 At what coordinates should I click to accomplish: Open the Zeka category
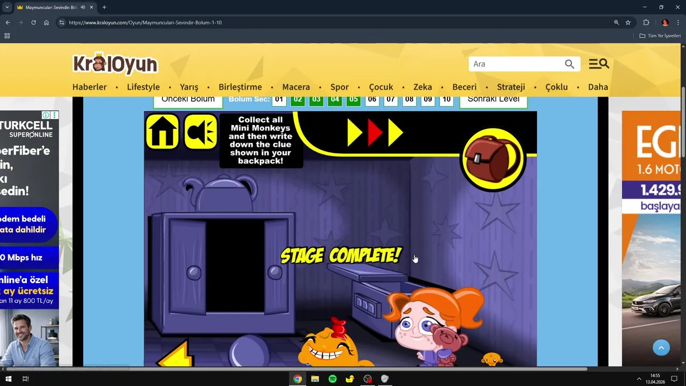[422, 87]
